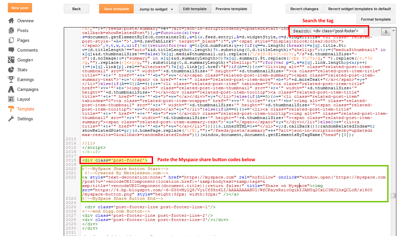Click the Overview house icon
The width and height of the screenshot is (399, 236).
pos(11,21)
